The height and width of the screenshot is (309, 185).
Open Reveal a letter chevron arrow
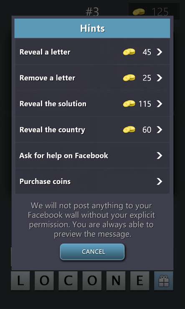160,52
